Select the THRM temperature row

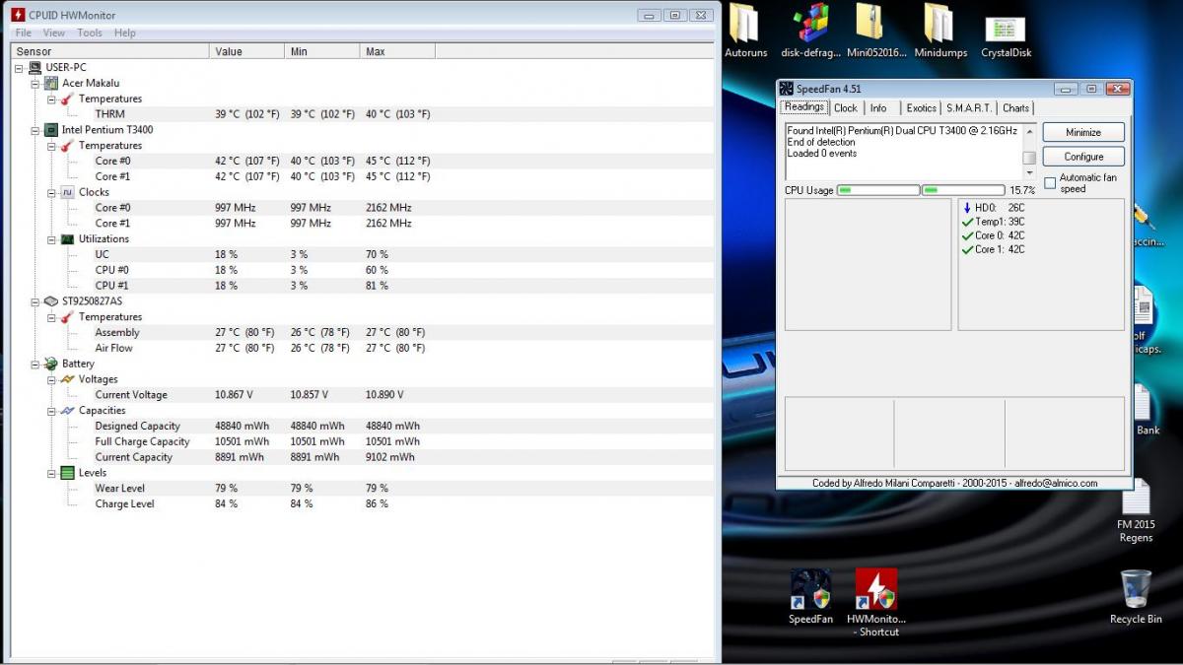[x=363, y=114]
